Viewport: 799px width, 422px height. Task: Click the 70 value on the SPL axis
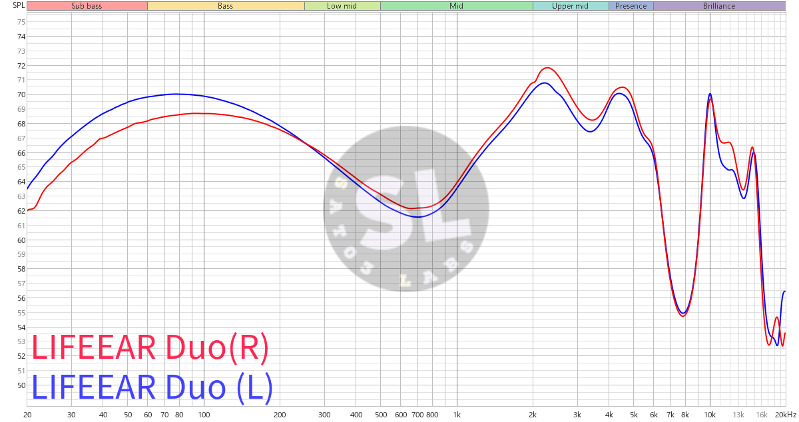click(21, 95)
